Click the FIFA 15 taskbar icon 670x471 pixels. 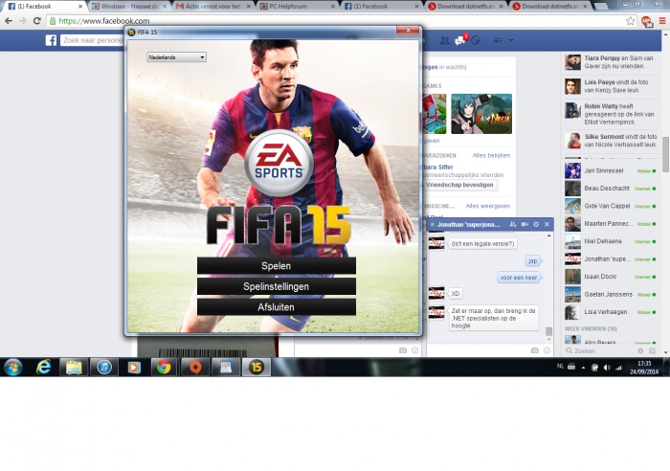[257, 368]
